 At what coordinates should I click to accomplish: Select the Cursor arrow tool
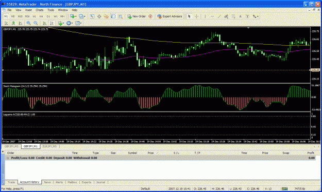coord(190,16)
